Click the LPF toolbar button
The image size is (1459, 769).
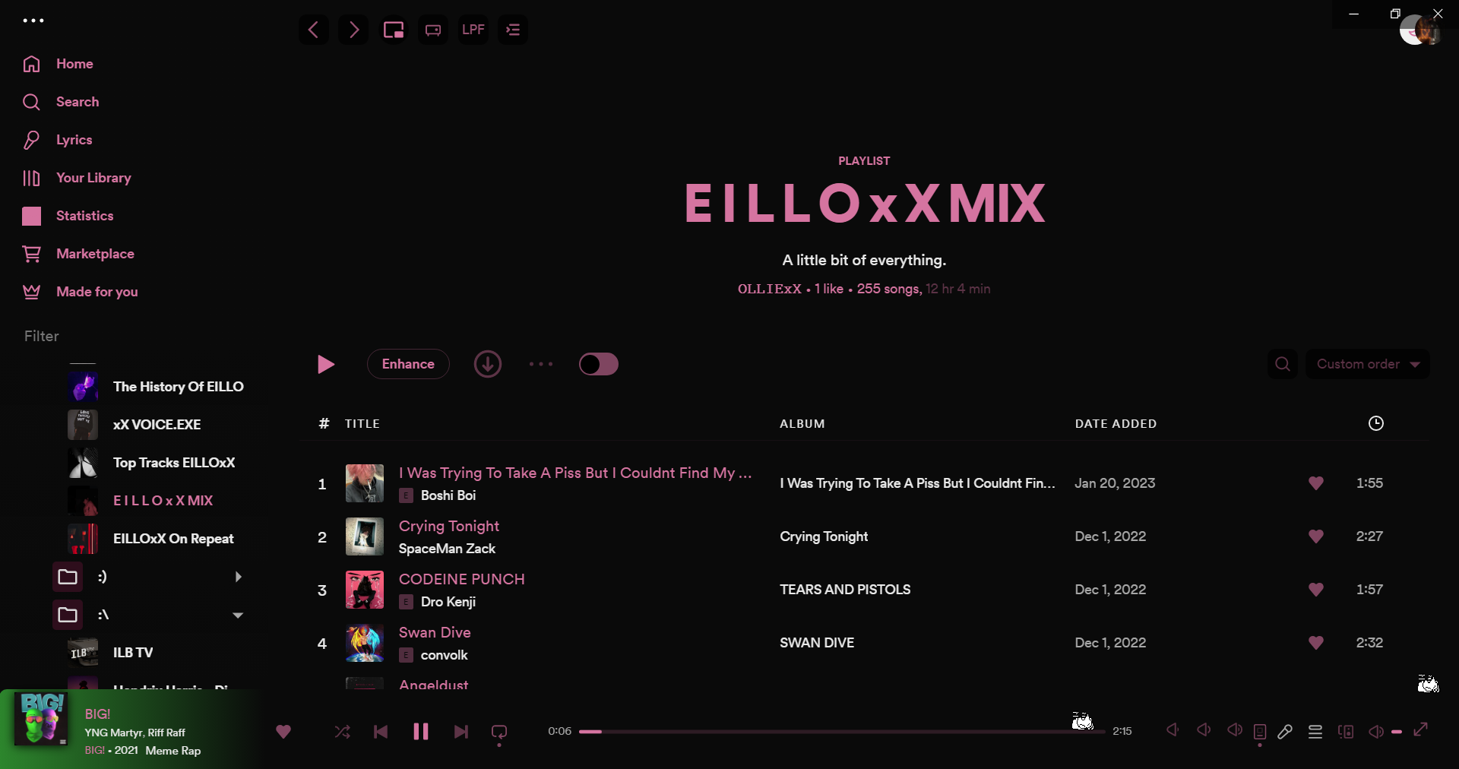tap(473, 30)
